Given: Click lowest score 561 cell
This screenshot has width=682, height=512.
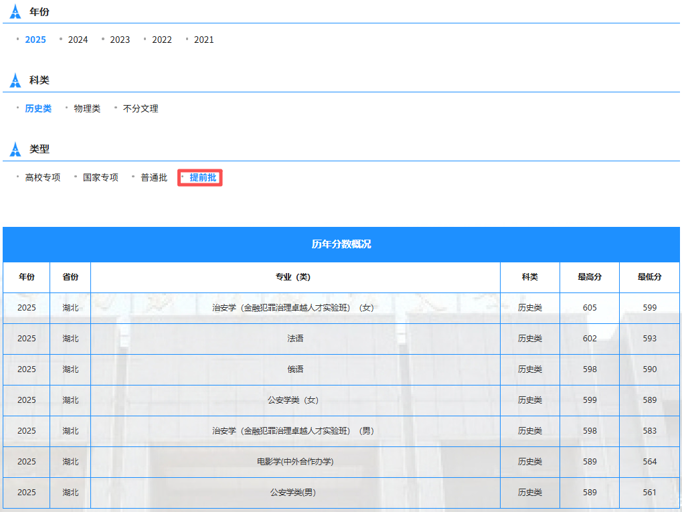Looking at the screenshot, I should tap(650, 493).
